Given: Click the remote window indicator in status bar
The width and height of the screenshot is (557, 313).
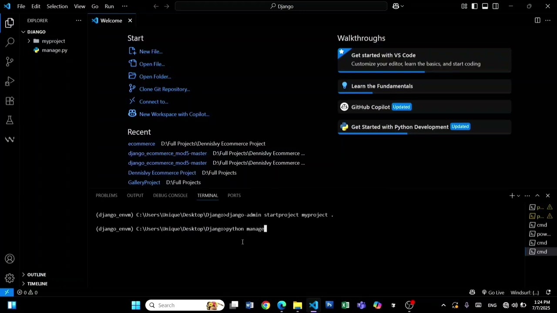Looking at the screenshot, I should pos(7,293).
